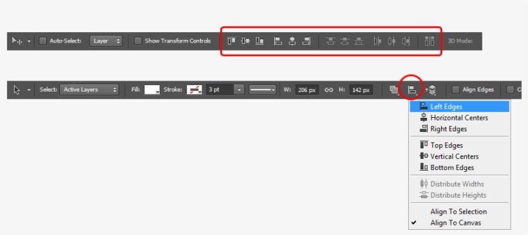Click Distribute Bottom Edges icon in Move options bar
Screen dimensions: 528x235
[359, 41]
